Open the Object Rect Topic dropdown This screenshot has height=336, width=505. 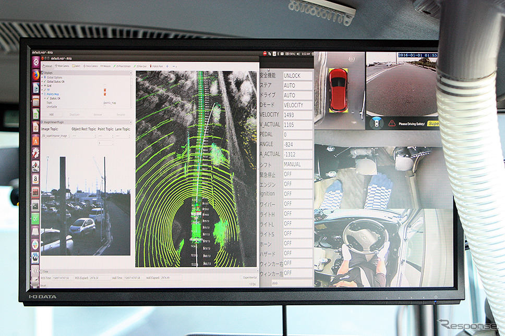(x=84, y=136)
